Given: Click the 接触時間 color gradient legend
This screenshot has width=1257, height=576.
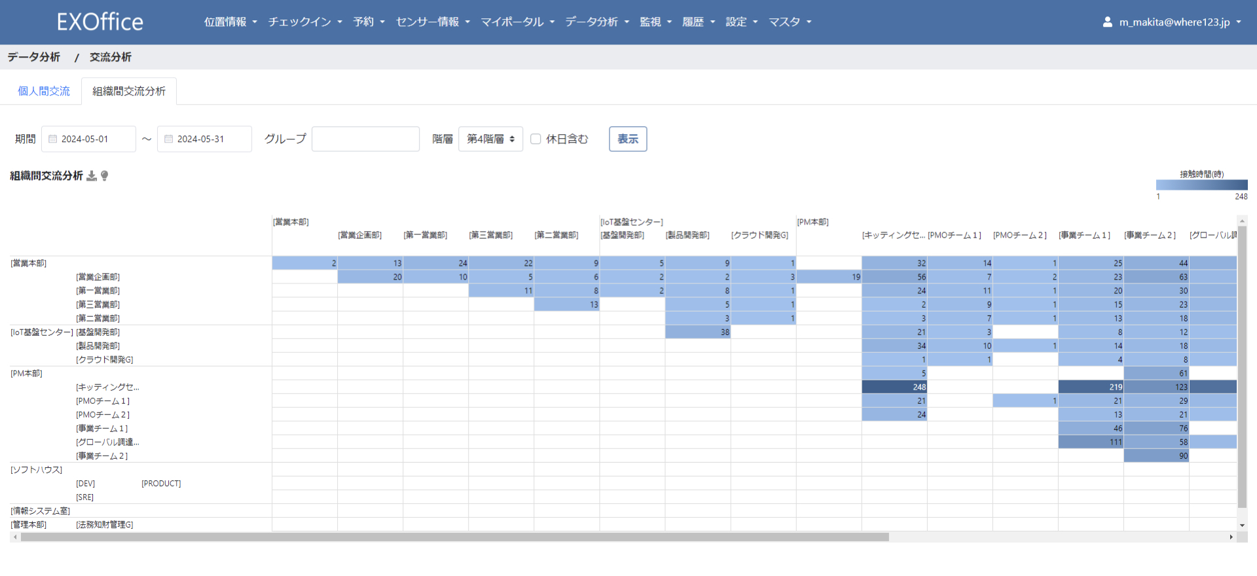Looking at the screenshot, I should pyautogui.click(x=1201, y=185).
